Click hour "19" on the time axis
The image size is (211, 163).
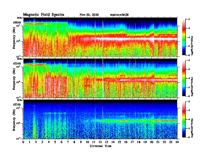pos(145,142)
